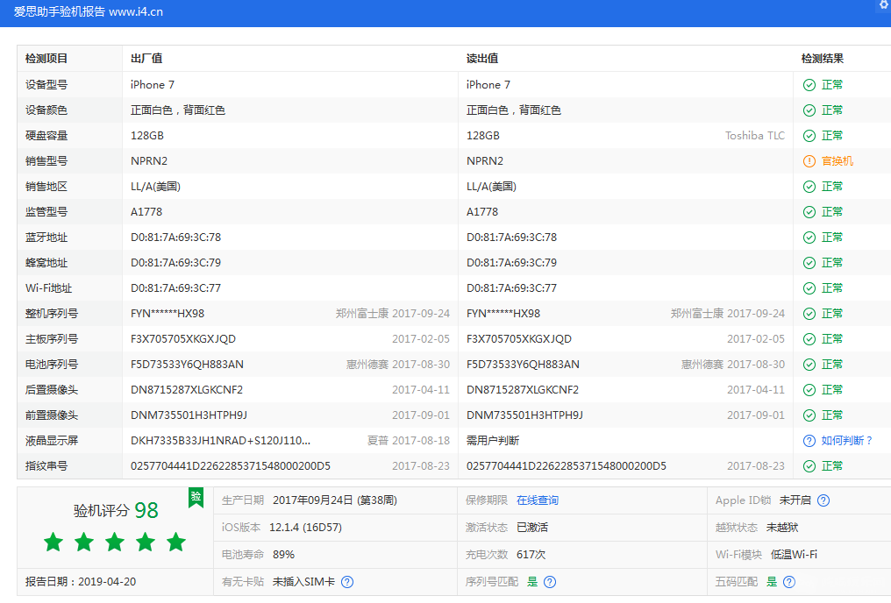
Task: Click the 出厂值 column header
Action: point(146,59)
